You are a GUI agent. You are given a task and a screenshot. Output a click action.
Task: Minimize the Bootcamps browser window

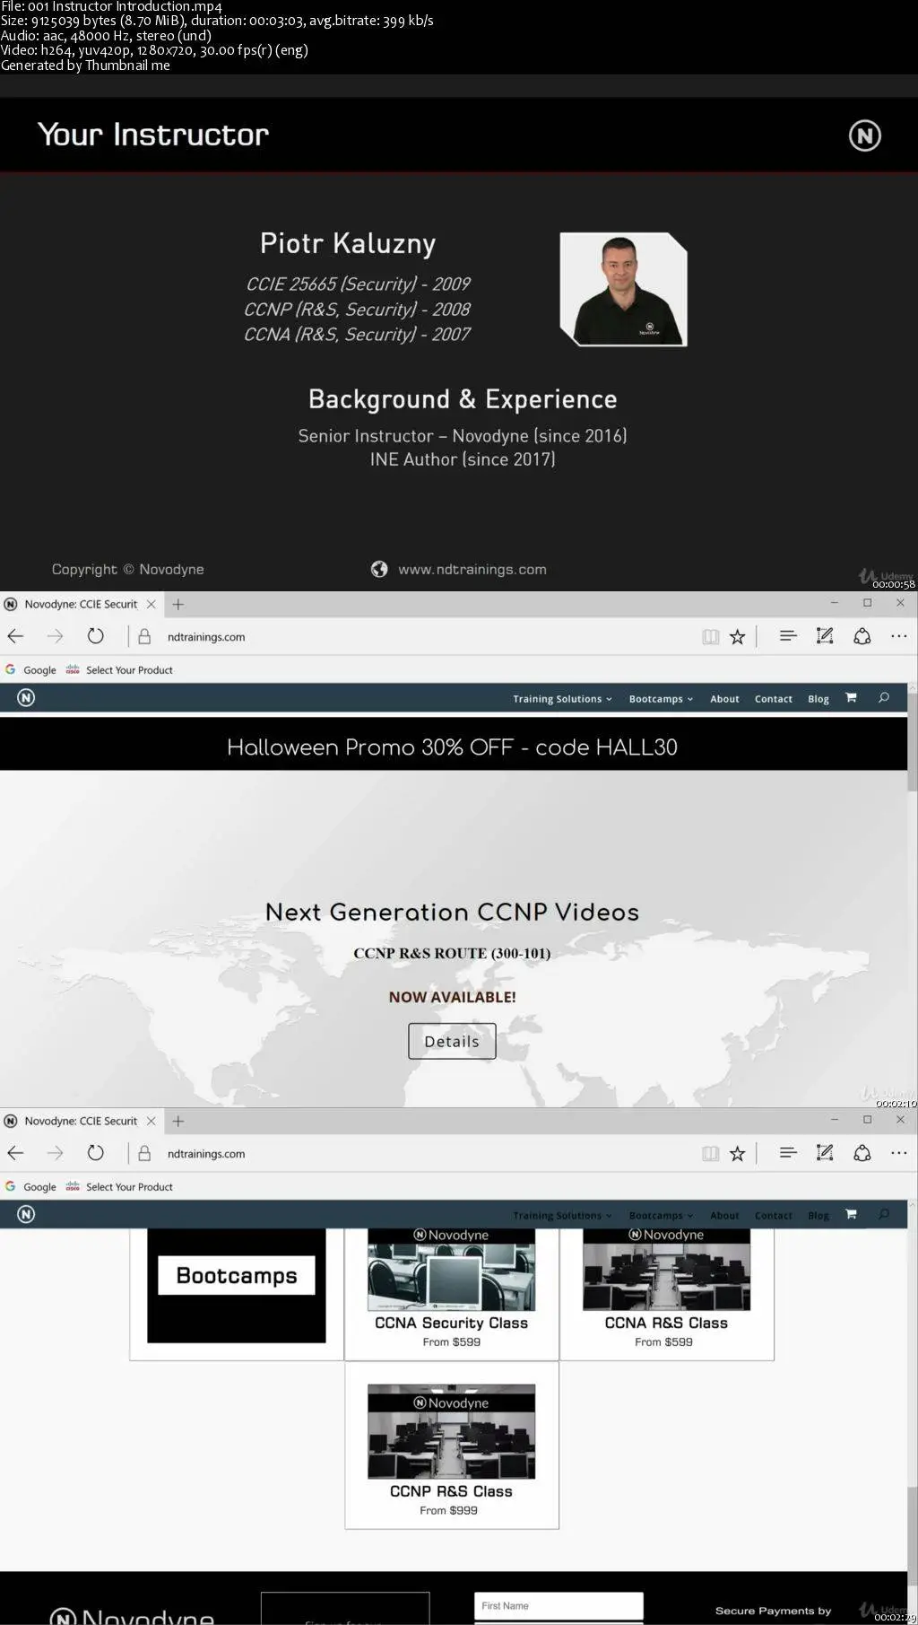point(834,1120)
